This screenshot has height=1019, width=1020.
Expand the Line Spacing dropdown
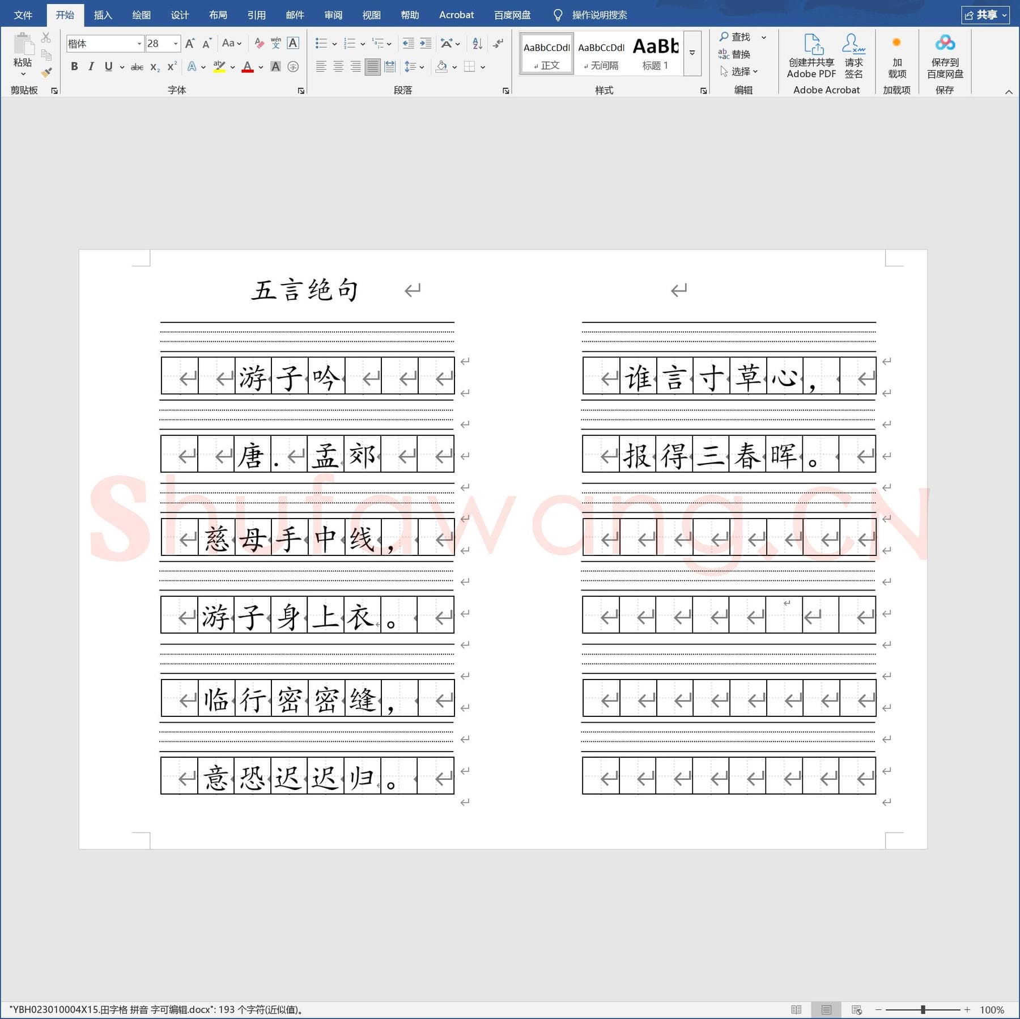point(414,67)
